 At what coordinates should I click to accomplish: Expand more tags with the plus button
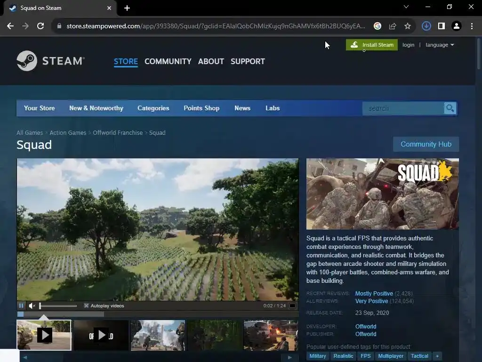(x=437, y=356)
